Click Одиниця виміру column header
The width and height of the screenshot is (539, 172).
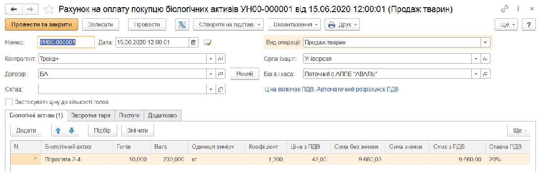216,146
